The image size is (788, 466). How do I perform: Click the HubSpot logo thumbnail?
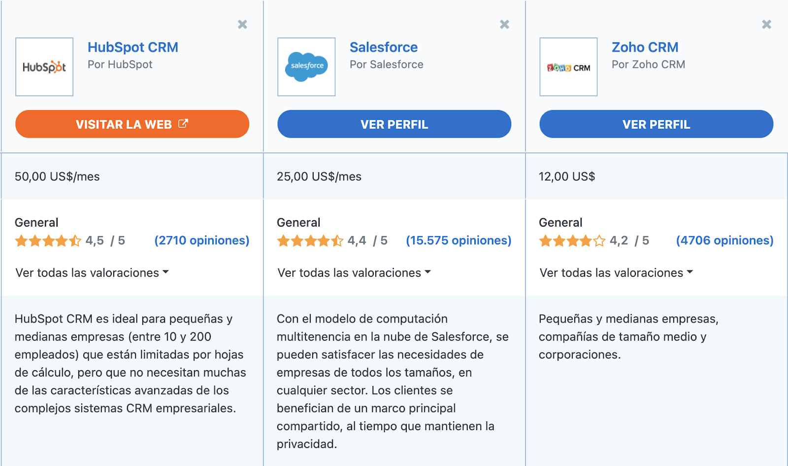[44, 67]
